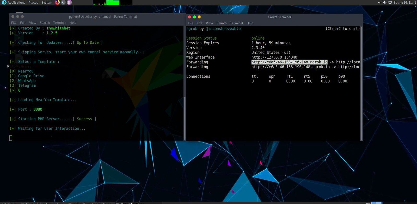Viewport: 417px width, 204px height.
Task: Open the Applications menu
Action: pyautogui.click(x=16, y=3)
